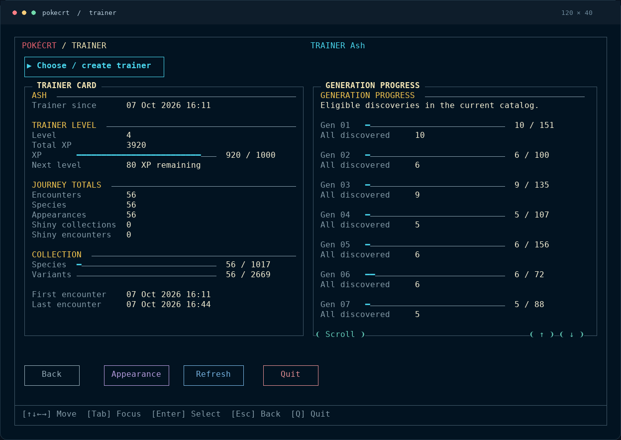
Task: Click the Shiny encounters row label
Action: [72, 235]
